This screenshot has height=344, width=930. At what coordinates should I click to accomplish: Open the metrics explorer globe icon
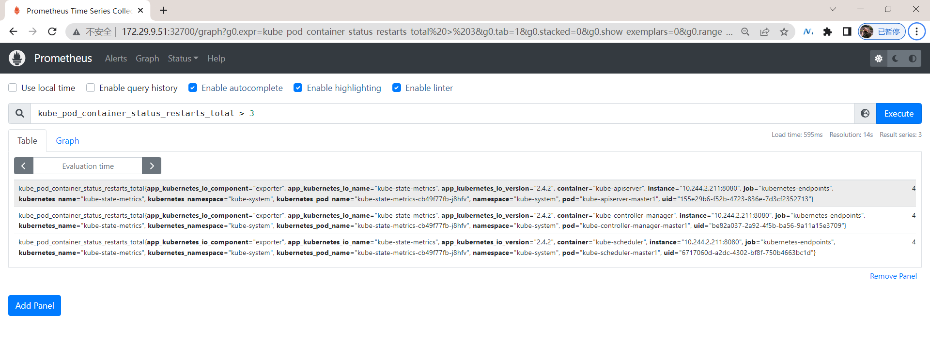point(865,113)
